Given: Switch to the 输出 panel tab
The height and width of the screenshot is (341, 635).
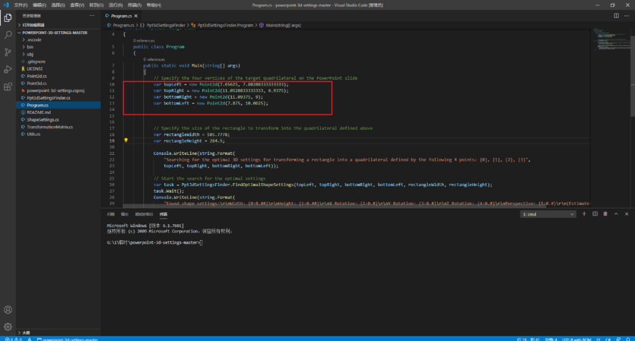Looking at the screenshot, I should 124,214.
